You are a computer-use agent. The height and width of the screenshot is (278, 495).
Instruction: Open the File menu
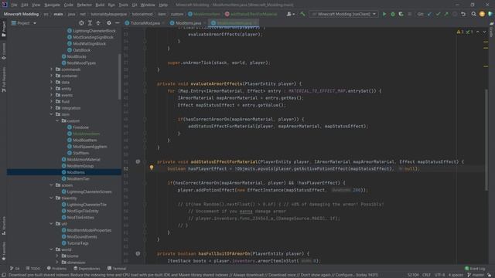click(x=14, y=5)
